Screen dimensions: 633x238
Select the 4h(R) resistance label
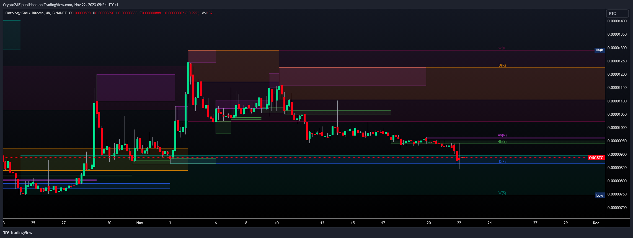pos(502,135)
